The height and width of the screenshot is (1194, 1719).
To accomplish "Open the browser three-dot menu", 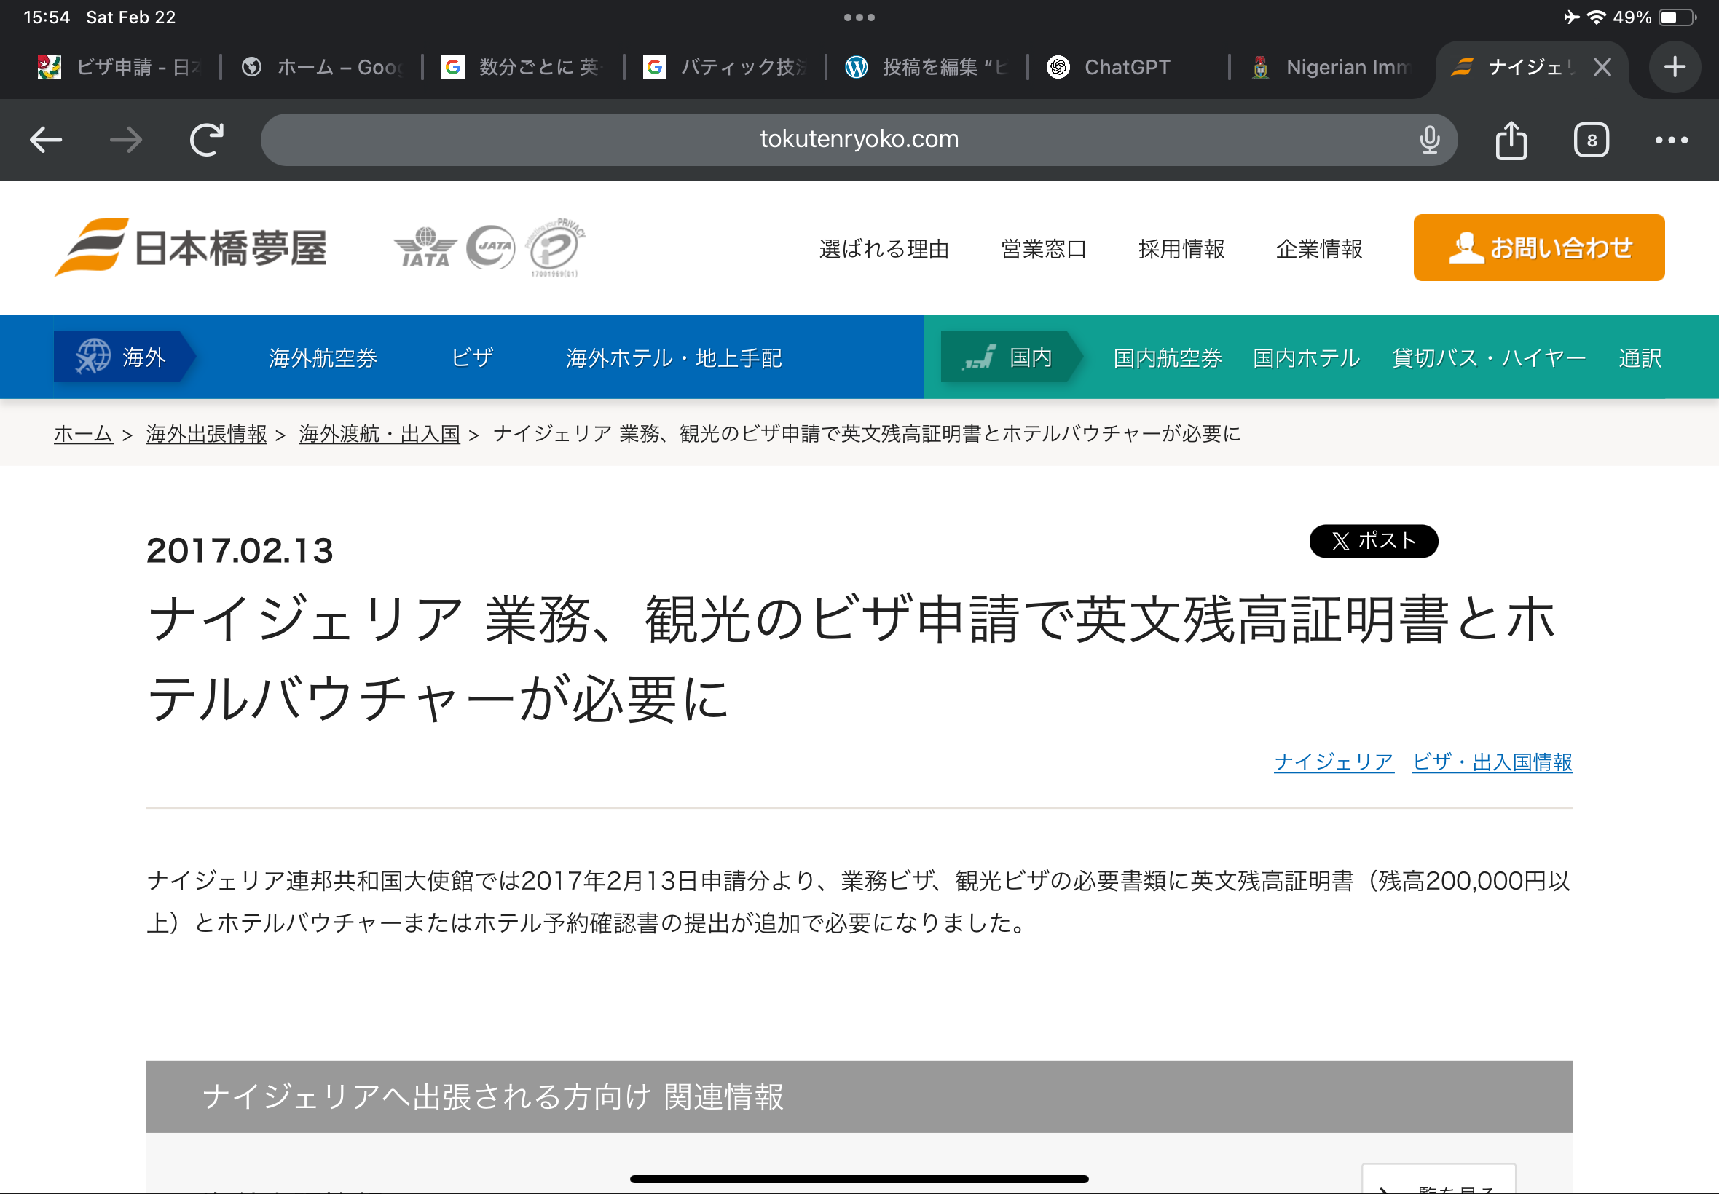I will click(x=1671, y=140).
